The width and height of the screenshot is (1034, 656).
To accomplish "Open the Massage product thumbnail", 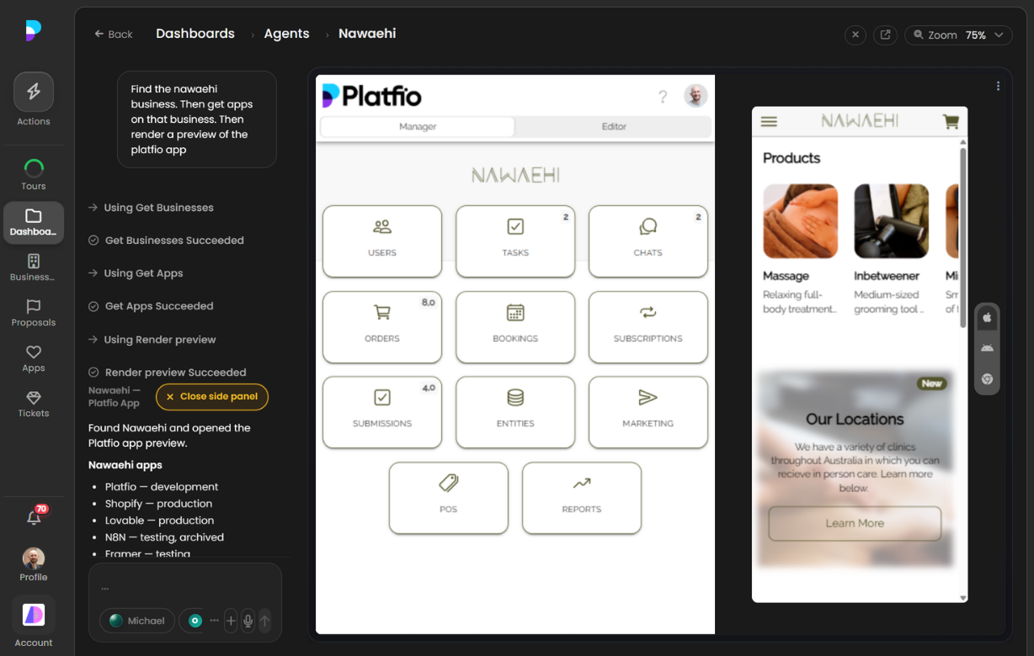I will coord(800,221).
